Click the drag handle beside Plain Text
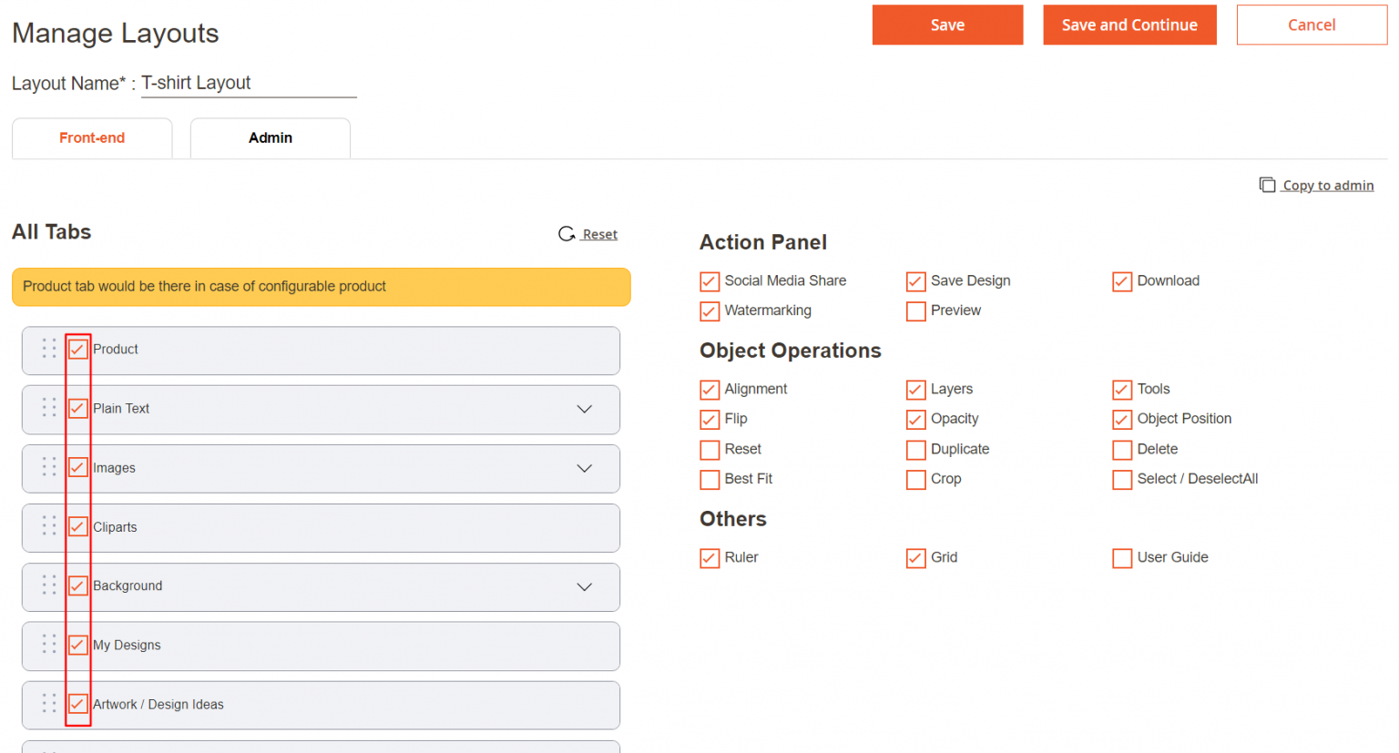1399x753 pixels. [x=49, y=408]
